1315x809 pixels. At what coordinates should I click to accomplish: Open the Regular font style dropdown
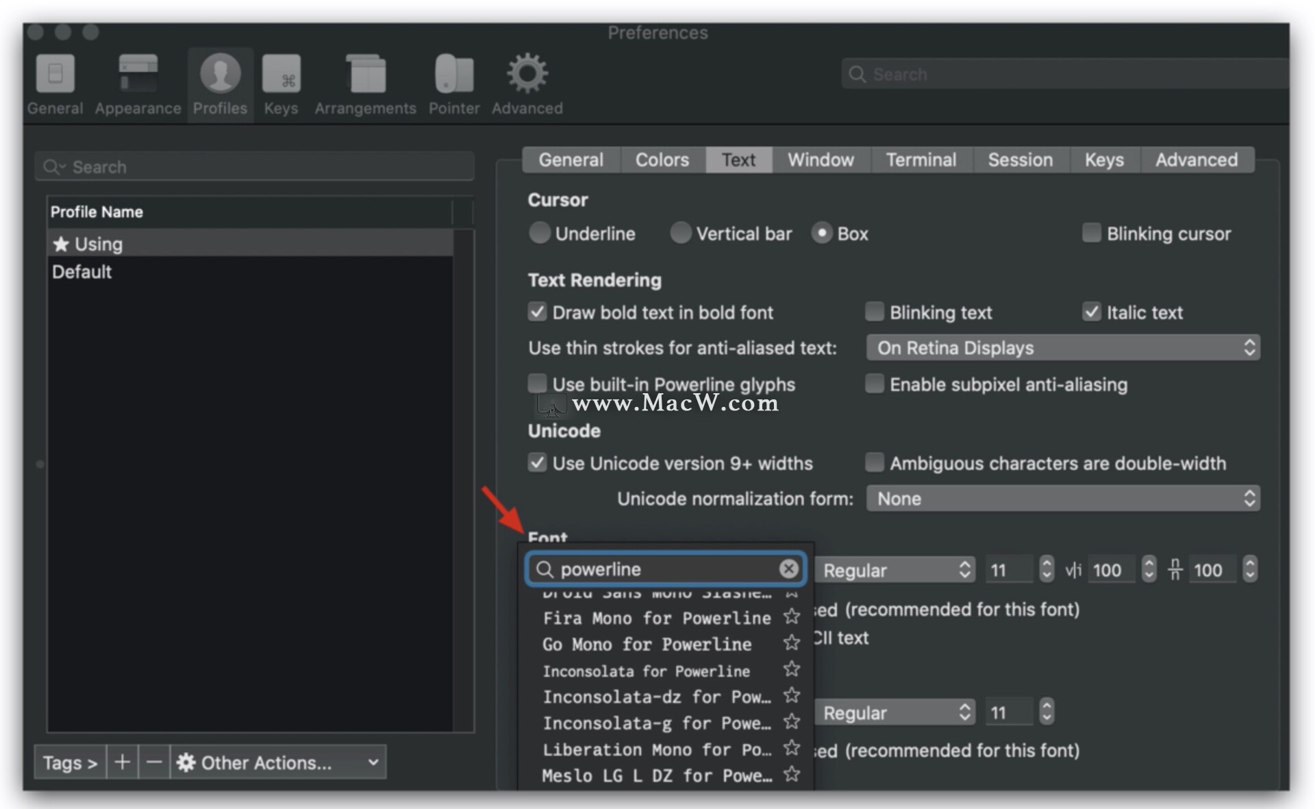pos(895,569)
